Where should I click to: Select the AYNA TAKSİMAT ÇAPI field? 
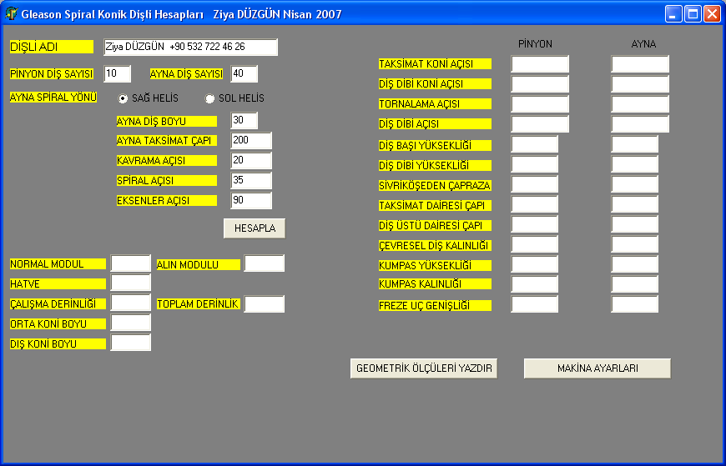(251, 141)
